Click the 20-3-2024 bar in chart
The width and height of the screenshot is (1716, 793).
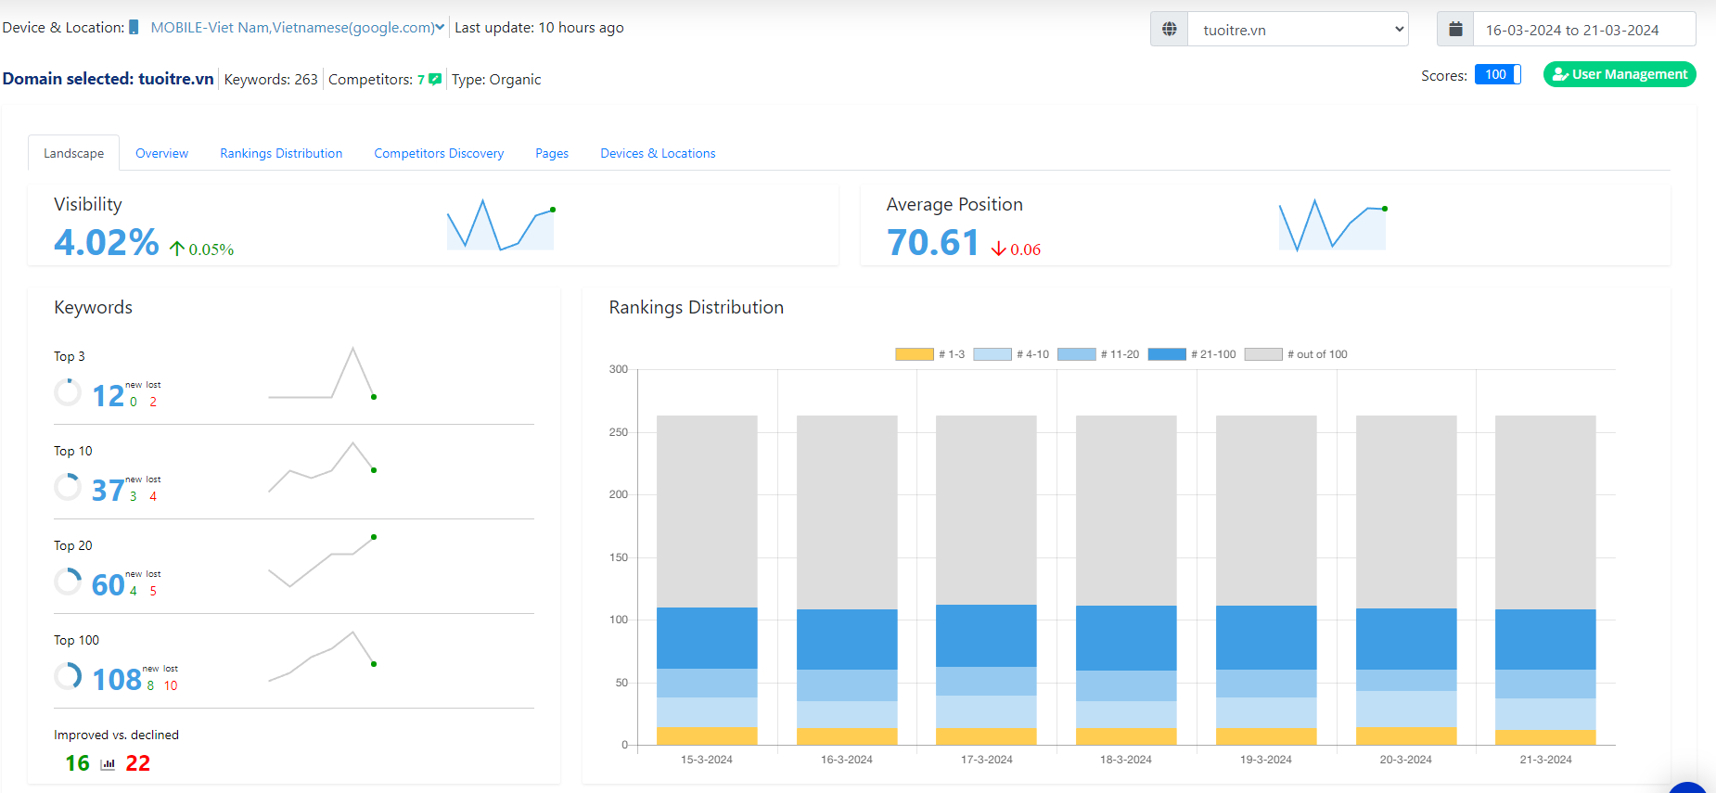click(x=1406, y=581)
